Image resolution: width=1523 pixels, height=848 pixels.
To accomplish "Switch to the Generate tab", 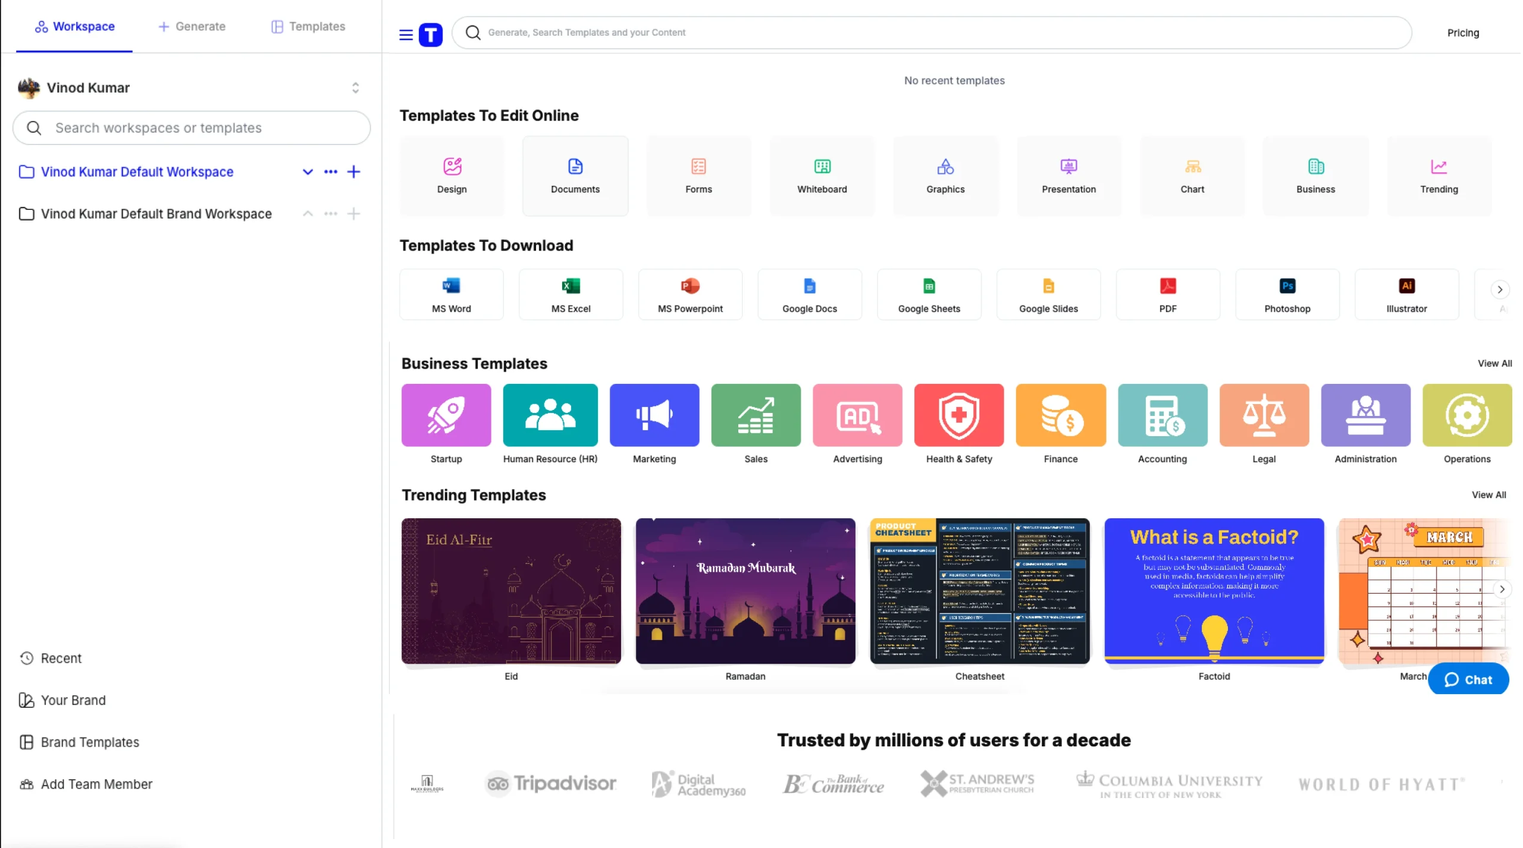I will (x=192, y=26).
